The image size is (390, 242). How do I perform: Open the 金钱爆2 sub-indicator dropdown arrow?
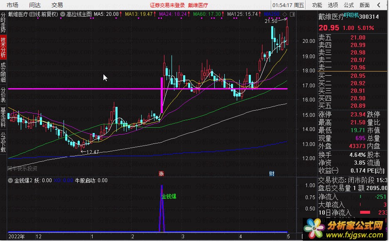[10, 180]
